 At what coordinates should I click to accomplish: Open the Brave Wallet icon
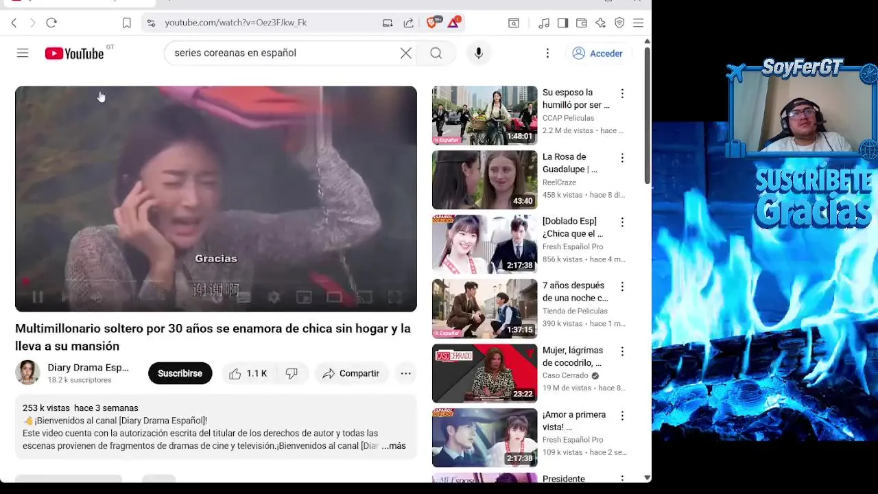[582, 23]
